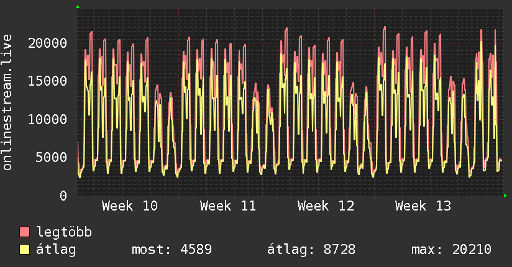Click the átlag: 8728 statistic
Viewport: 512px width, 267px height.
coord(311,250)
